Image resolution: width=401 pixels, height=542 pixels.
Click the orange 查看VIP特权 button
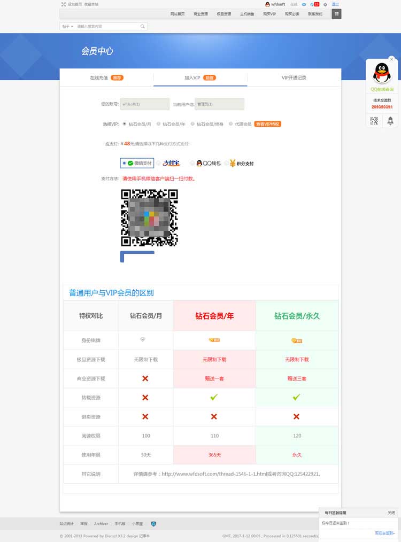tap(267, 124)
